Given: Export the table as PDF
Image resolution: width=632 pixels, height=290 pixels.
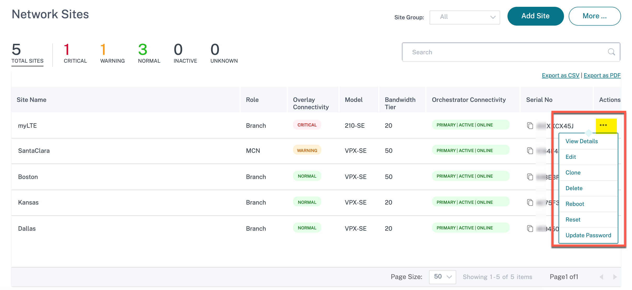Looking at the screenshot, I should 602,75.
